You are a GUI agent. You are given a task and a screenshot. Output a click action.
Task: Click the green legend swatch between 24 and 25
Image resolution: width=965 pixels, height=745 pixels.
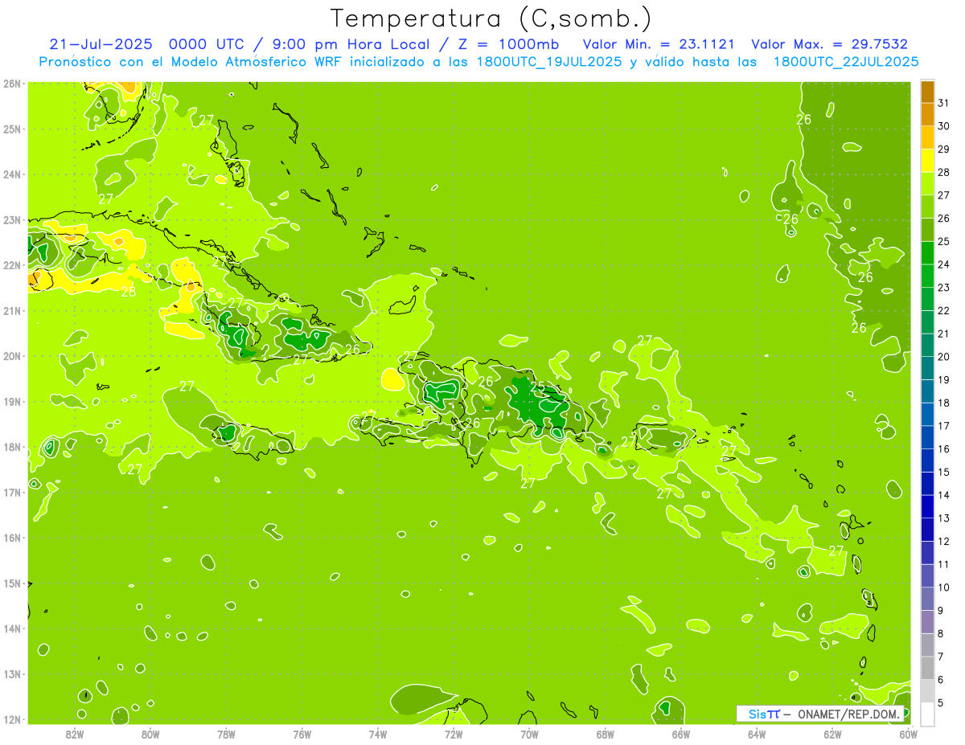[x=927, y=252]
